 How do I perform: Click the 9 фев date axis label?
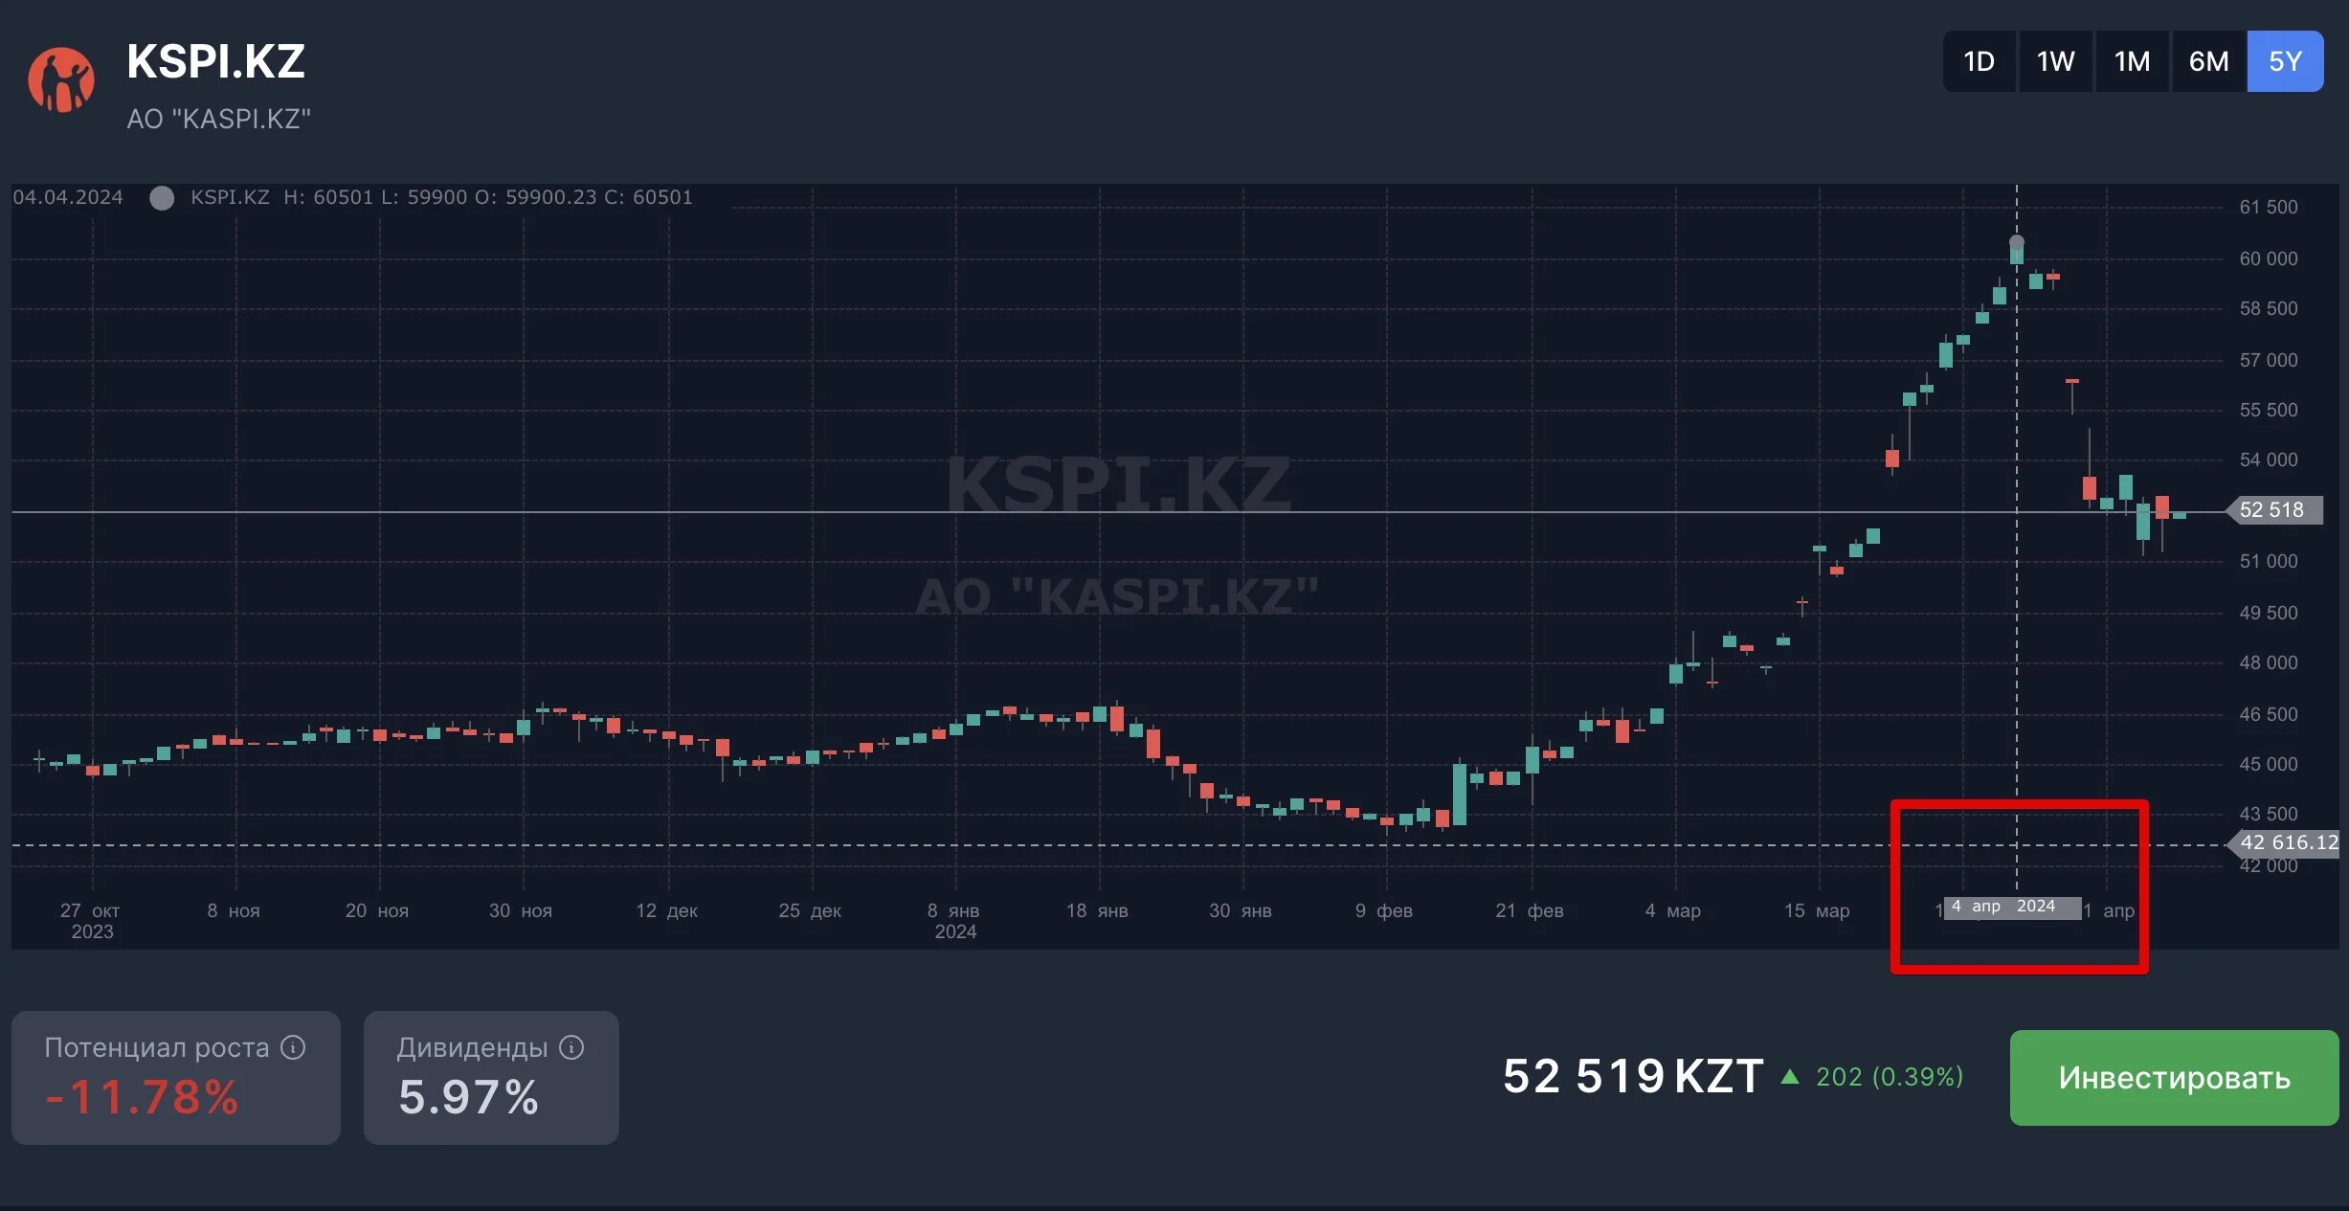[x=1384, y=910]
